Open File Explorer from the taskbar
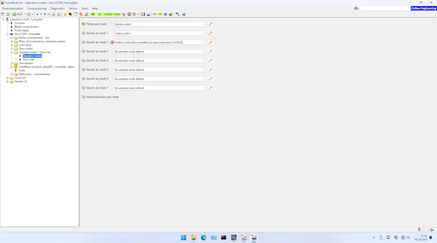Screen dimensions: 437x243 [194, 238]
